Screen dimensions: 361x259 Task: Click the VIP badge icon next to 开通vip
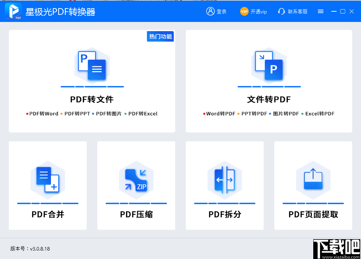[x=244, y=11]
